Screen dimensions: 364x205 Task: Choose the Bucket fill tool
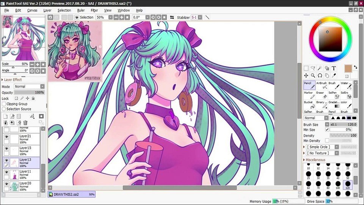pos(309,104)
